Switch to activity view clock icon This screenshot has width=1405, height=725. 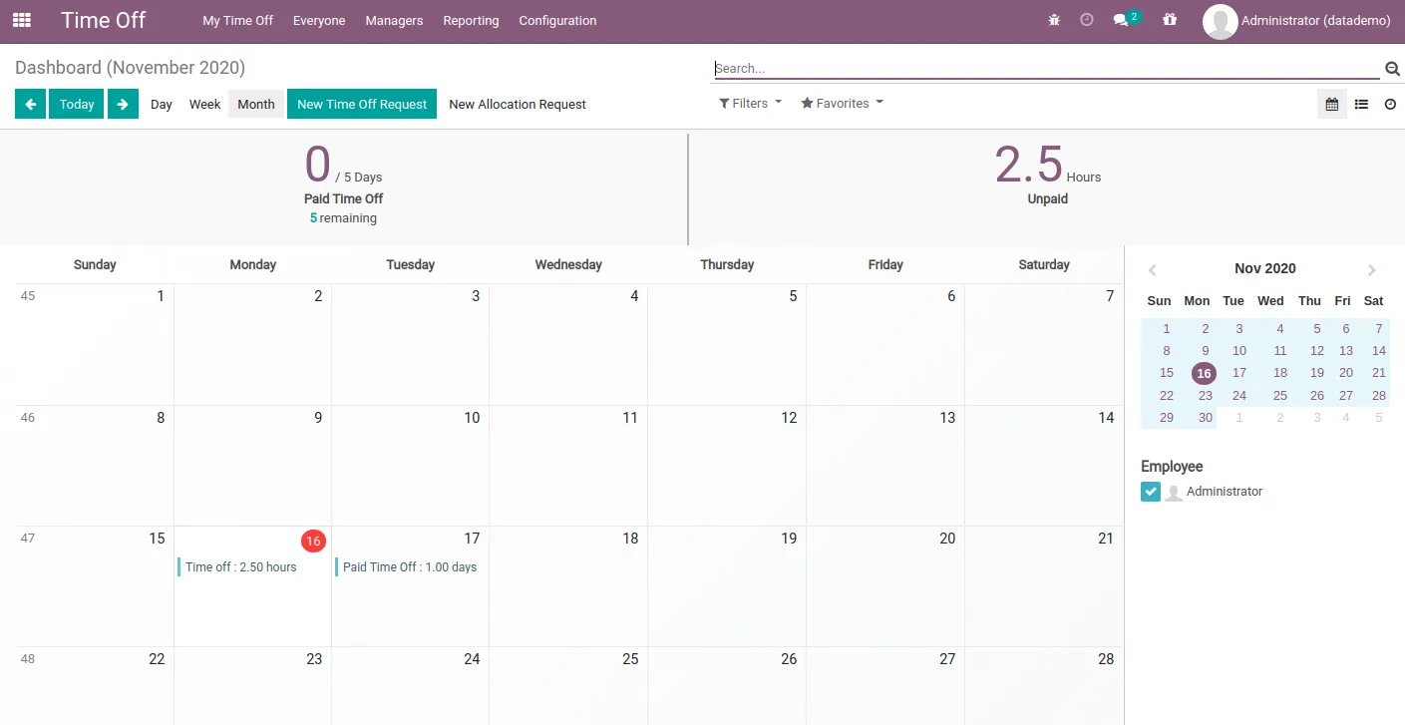tap(1390, 104)
